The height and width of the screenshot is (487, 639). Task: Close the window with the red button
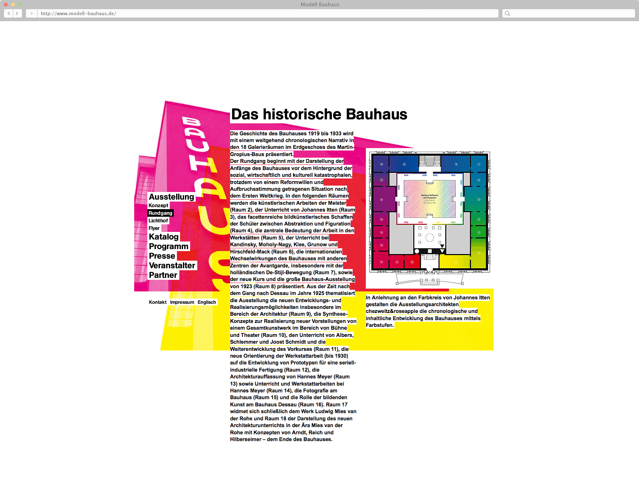(x=6, y=4)
